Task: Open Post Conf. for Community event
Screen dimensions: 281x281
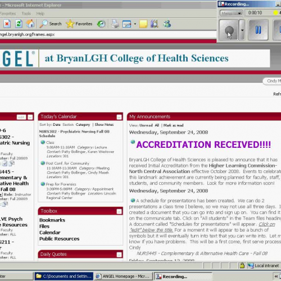Action: 67,164
